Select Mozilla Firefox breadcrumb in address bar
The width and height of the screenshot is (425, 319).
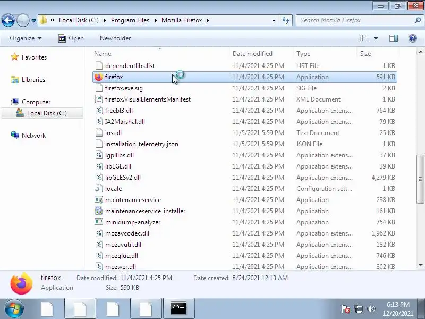coord(182,20)
